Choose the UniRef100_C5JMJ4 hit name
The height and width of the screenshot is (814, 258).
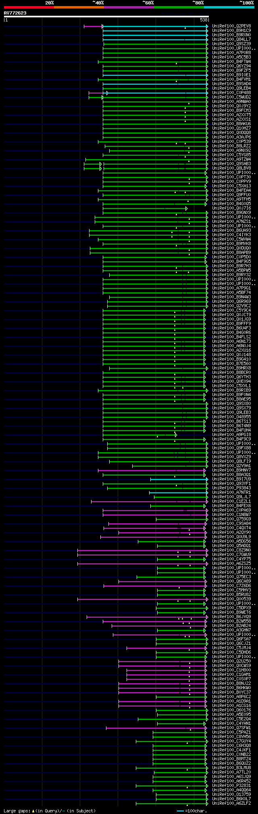coord(231,648)
